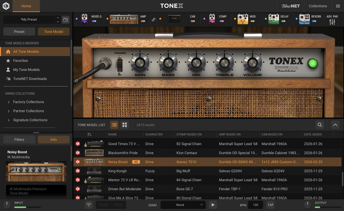This screenshot has width=344, height=211.
Task: Click the BPM value field showing 120
Action: pyautogui.click(x=255, y=205)
